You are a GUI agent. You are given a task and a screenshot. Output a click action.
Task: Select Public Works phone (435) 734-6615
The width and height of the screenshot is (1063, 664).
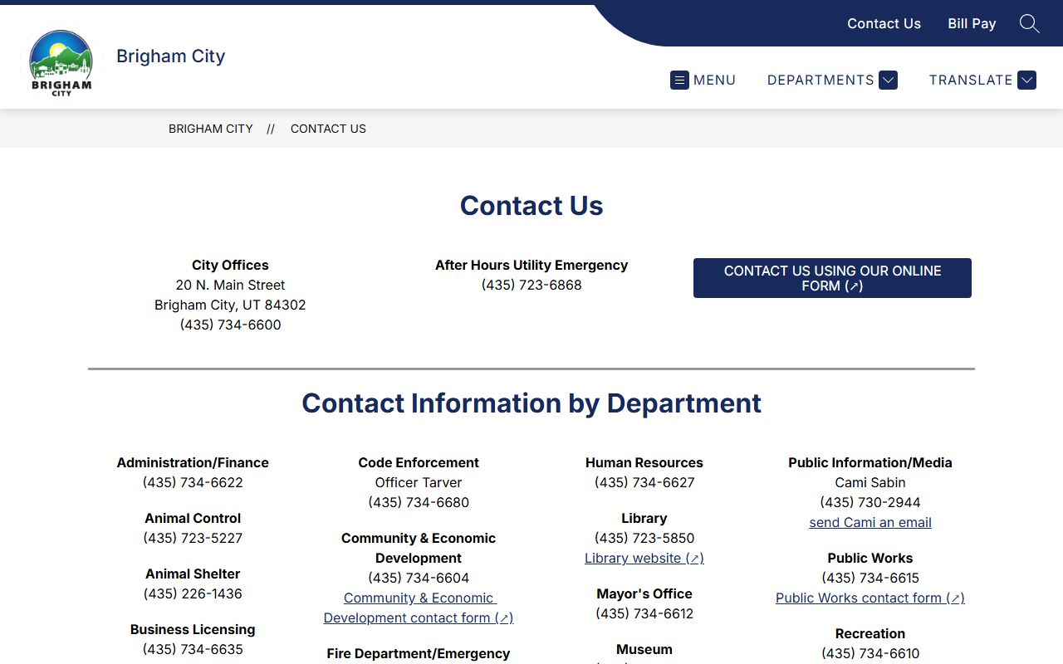click(870, 578)
